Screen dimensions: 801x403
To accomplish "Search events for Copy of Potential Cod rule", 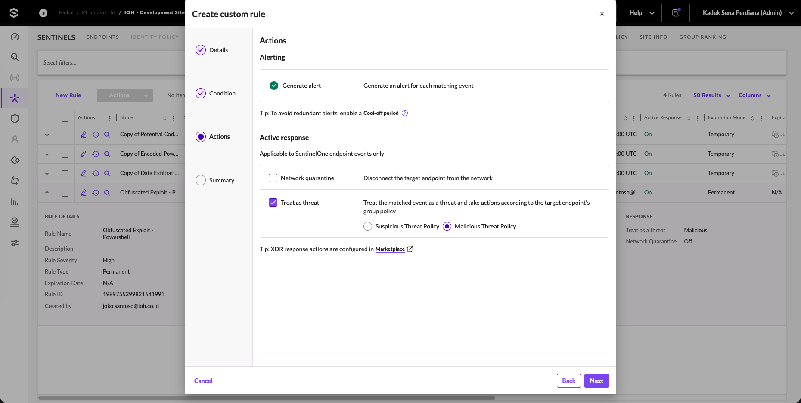I will coord(107,135).
